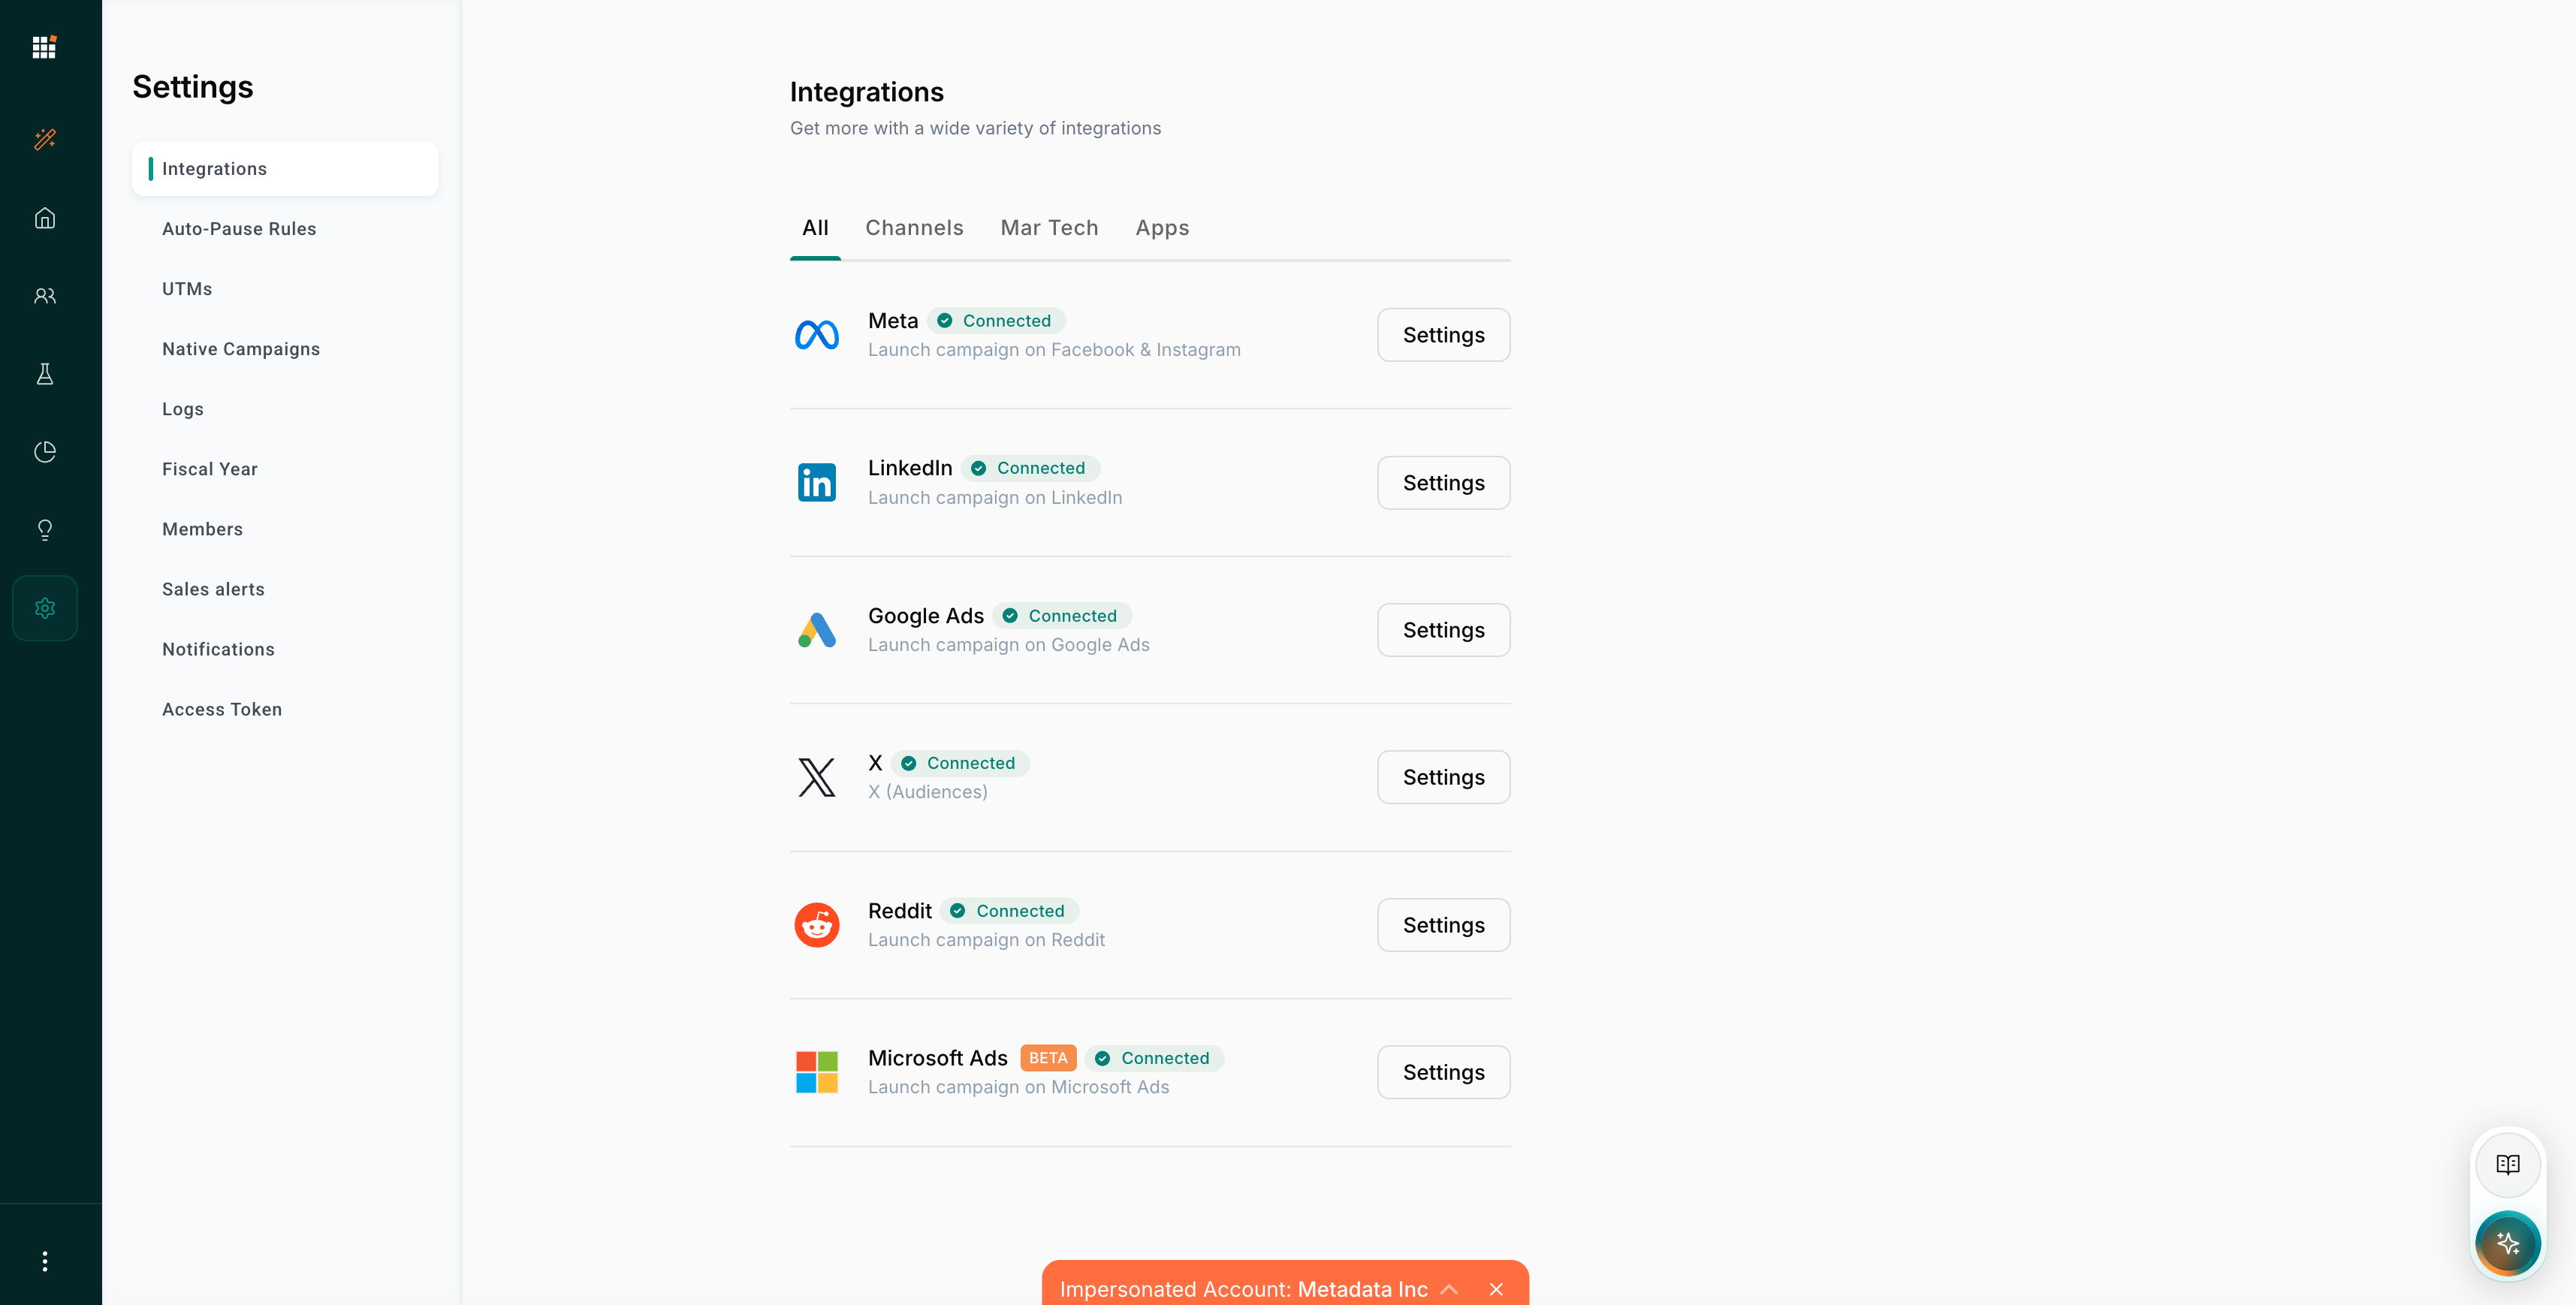Open the audiences people icon
This screenshot has height=1305, width=2576.
click(45, 296)
